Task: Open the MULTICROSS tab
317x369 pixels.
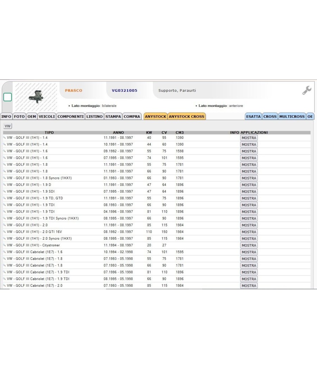Action: coord(292,116)
